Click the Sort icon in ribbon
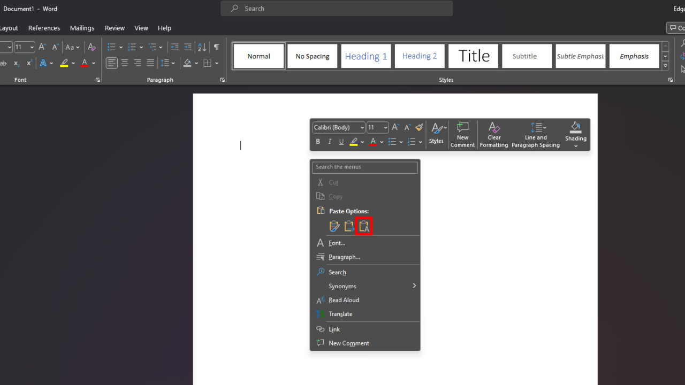 tap(202, 47)
